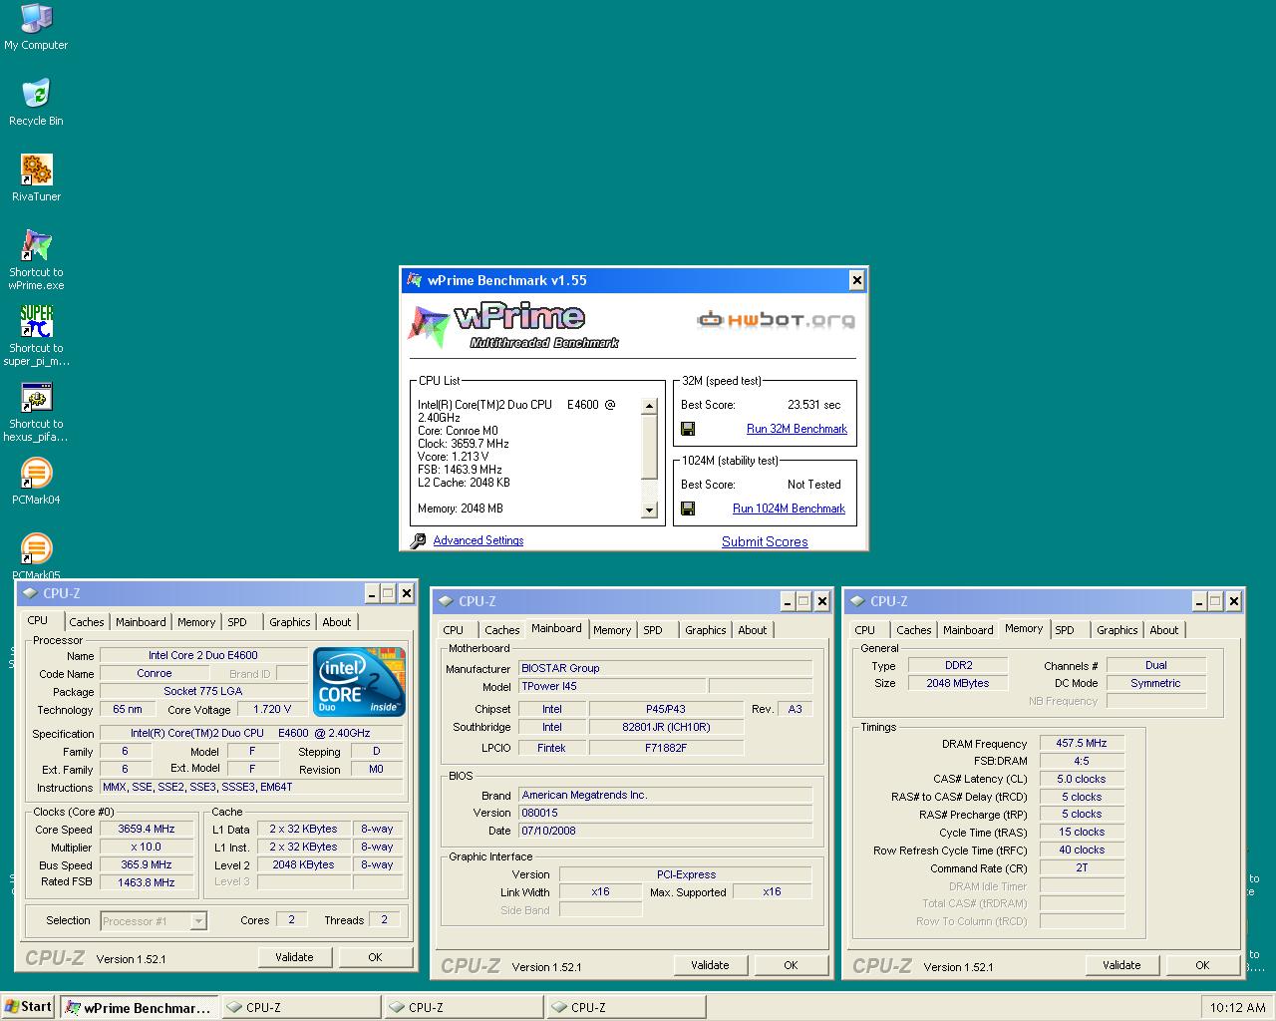Image resolution: width=1276 pixels, height=1021 pixels.
Task: Click the save icon beside Run 1024M Benchmark
Action: pos(688,509)
